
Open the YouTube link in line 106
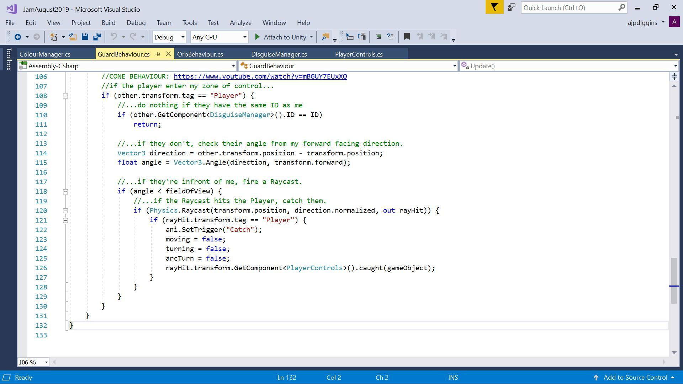[260, 76]
